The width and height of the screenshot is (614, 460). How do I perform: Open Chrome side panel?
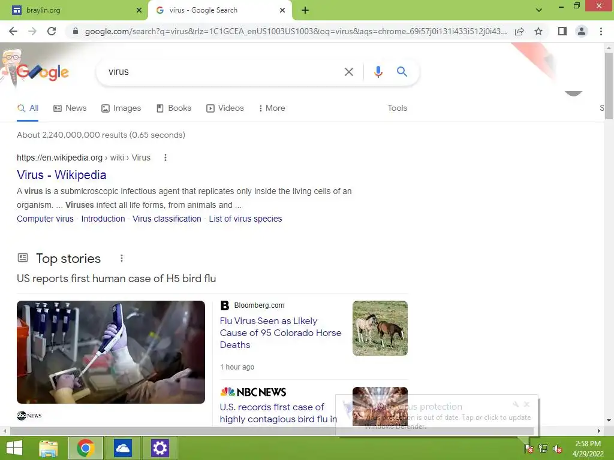[562, 31]
